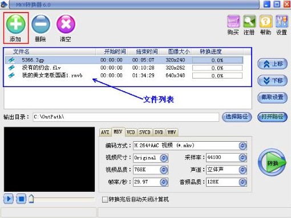The image size is (291, 218).
Task: Click the progress bar of 5366.3gp
Action: click(217, 60)
